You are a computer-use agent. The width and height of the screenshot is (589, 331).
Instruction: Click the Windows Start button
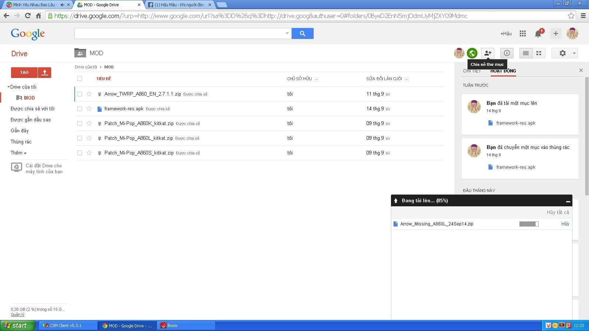17,325
